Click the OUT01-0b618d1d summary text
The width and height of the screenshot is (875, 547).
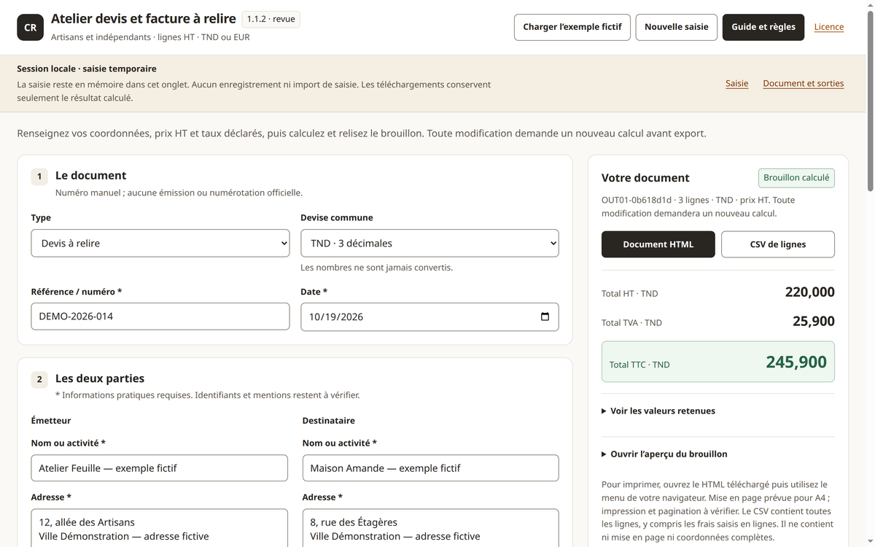click(x=698, y=206)
